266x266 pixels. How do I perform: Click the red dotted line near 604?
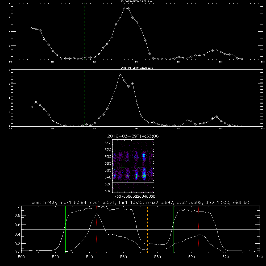click(x=198, y=229)
